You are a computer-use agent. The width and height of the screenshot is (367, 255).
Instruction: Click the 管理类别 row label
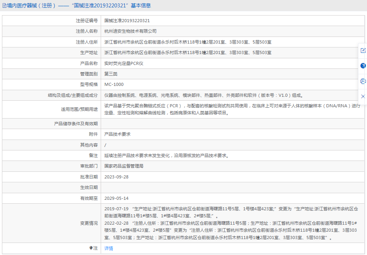click(89, 74)
